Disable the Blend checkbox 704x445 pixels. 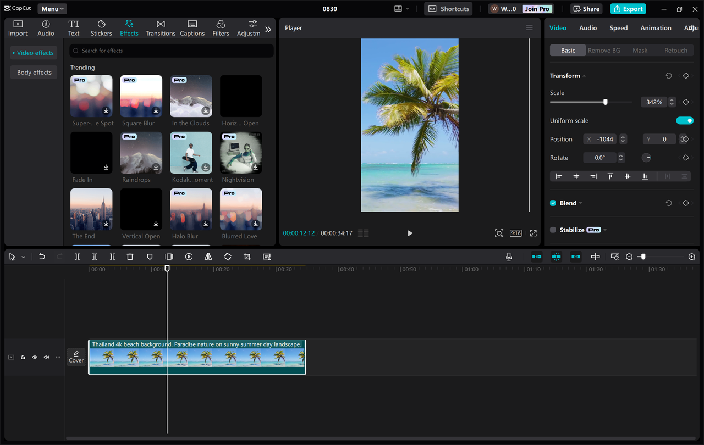pyautogui.click(x=552, y=203)
